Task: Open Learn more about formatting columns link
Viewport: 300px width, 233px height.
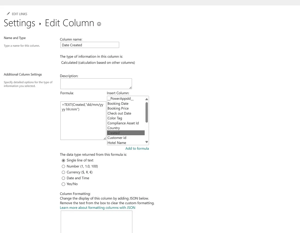Action: point(97,208)
